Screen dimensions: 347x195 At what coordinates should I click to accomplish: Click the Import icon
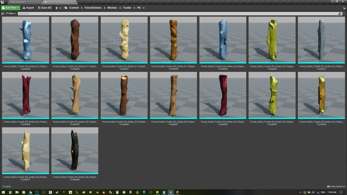click(24, 8)
